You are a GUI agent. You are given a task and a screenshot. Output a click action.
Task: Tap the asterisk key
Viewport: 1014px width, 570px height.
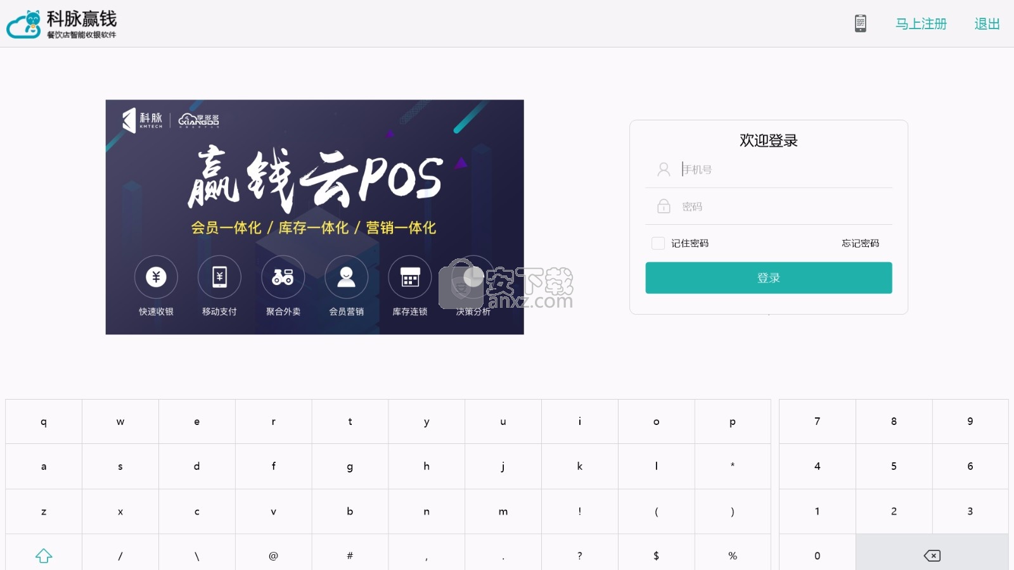point(733,466)
